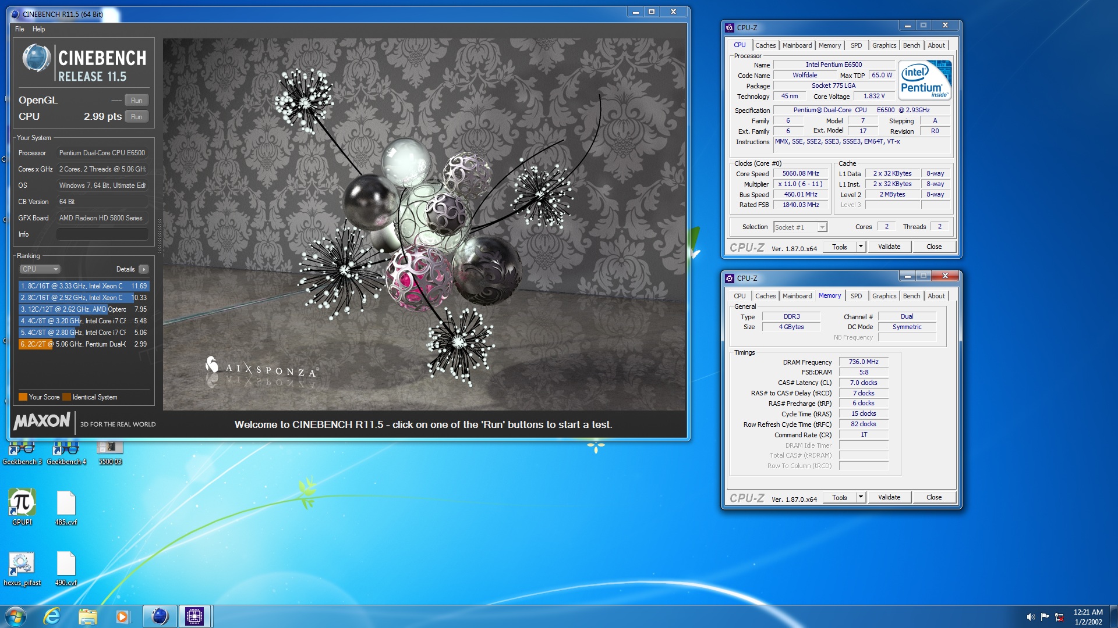Click Validate in lower CPU-Z window
Image resolution: width=1118 pixels, height=628 pixels.
pyautogui.click(x=889, y=497)
